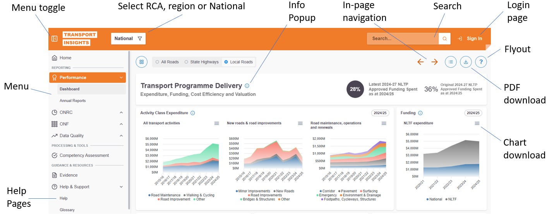Open Competency Assessment in the sidebar
The width and height of the screenshot is (547, 220).
[x=88, y=155]
